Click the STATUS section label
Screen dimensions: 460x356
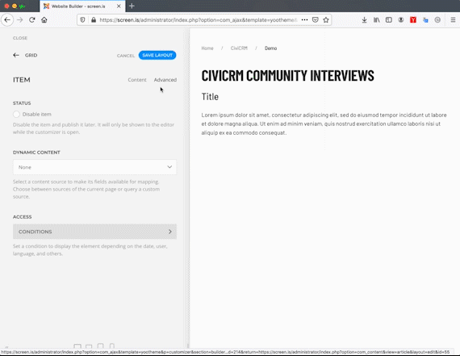pyautogui.click(x=22, y=103)
